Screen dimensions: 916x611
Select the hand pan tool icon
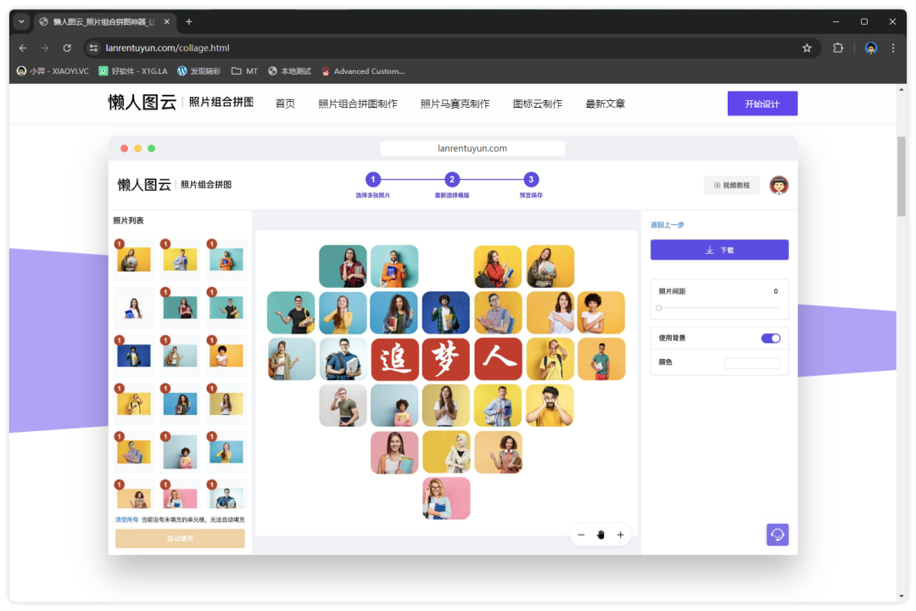click(x=600, y=535)
